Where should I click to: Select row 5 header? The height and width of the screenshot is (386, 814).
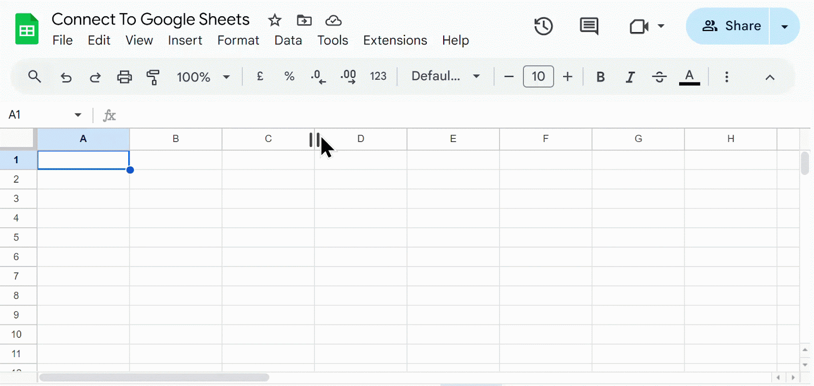18,237
